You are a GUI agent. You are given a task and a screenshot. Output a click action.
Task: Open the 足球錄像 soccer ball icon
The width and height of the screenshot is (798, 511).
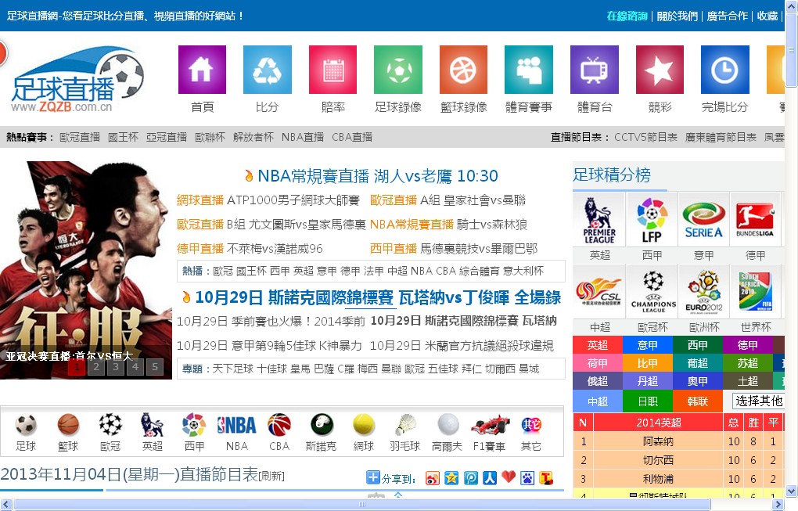398,70
